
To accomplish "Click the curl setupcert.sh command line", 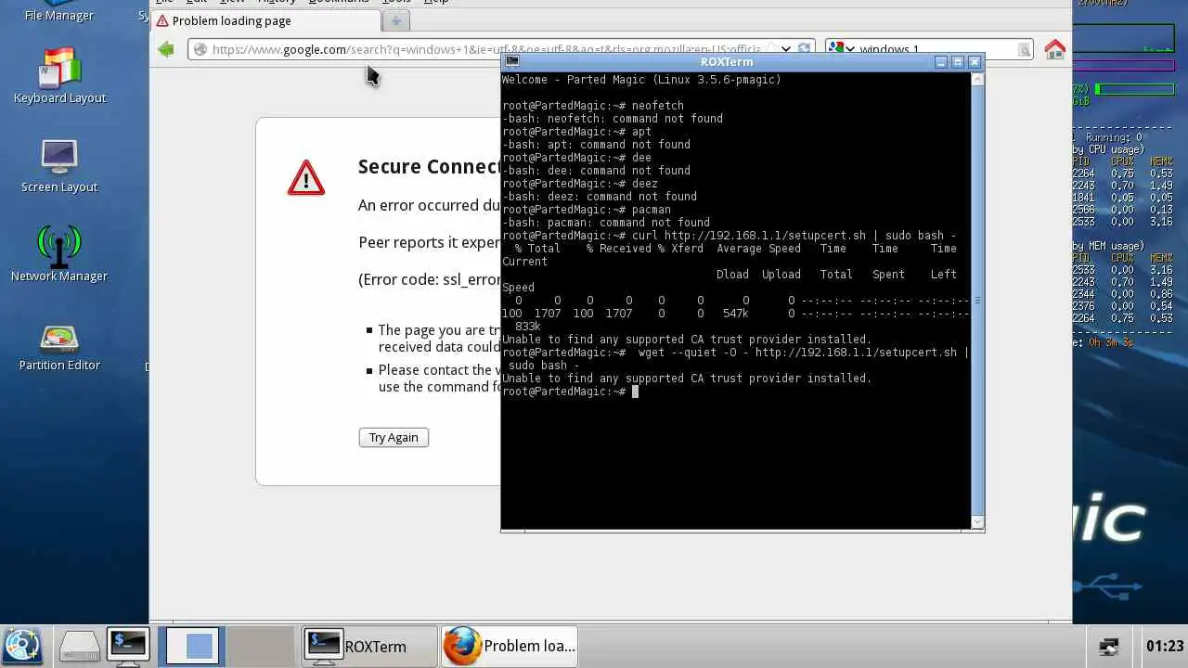I will coord(729,236).
